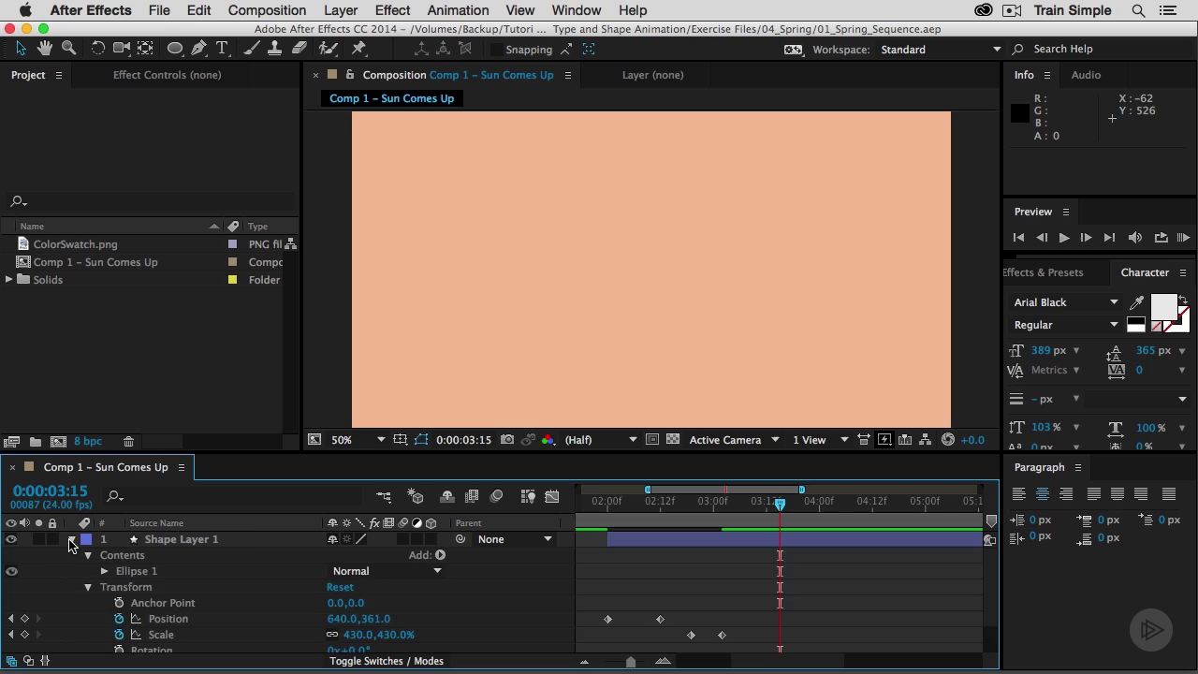Expand the Solids folder

point(8,280)
